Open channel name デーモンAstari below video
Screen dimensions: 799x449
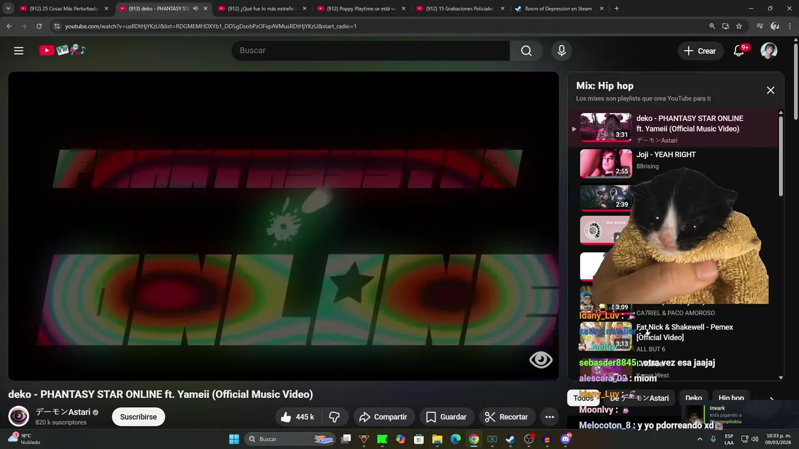pyautogui.click(x=63, y=412)
